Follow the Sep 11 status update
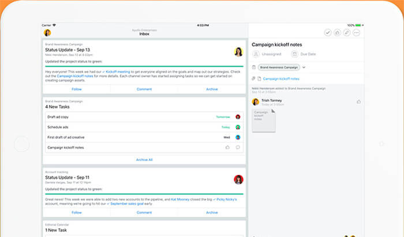Screen dimensions: 404x237 [77, 212]
